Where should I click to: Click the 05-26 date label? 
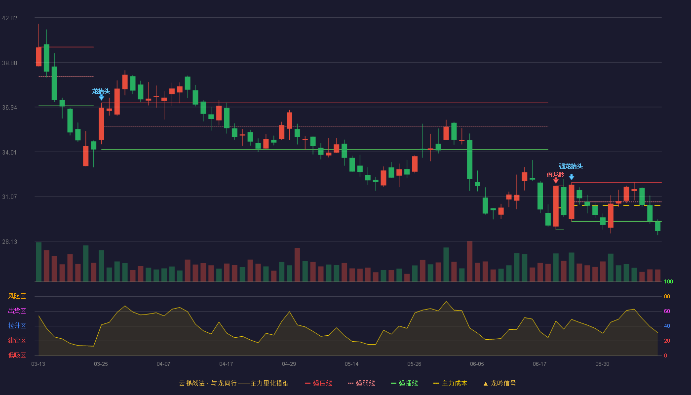click(415, 364)
